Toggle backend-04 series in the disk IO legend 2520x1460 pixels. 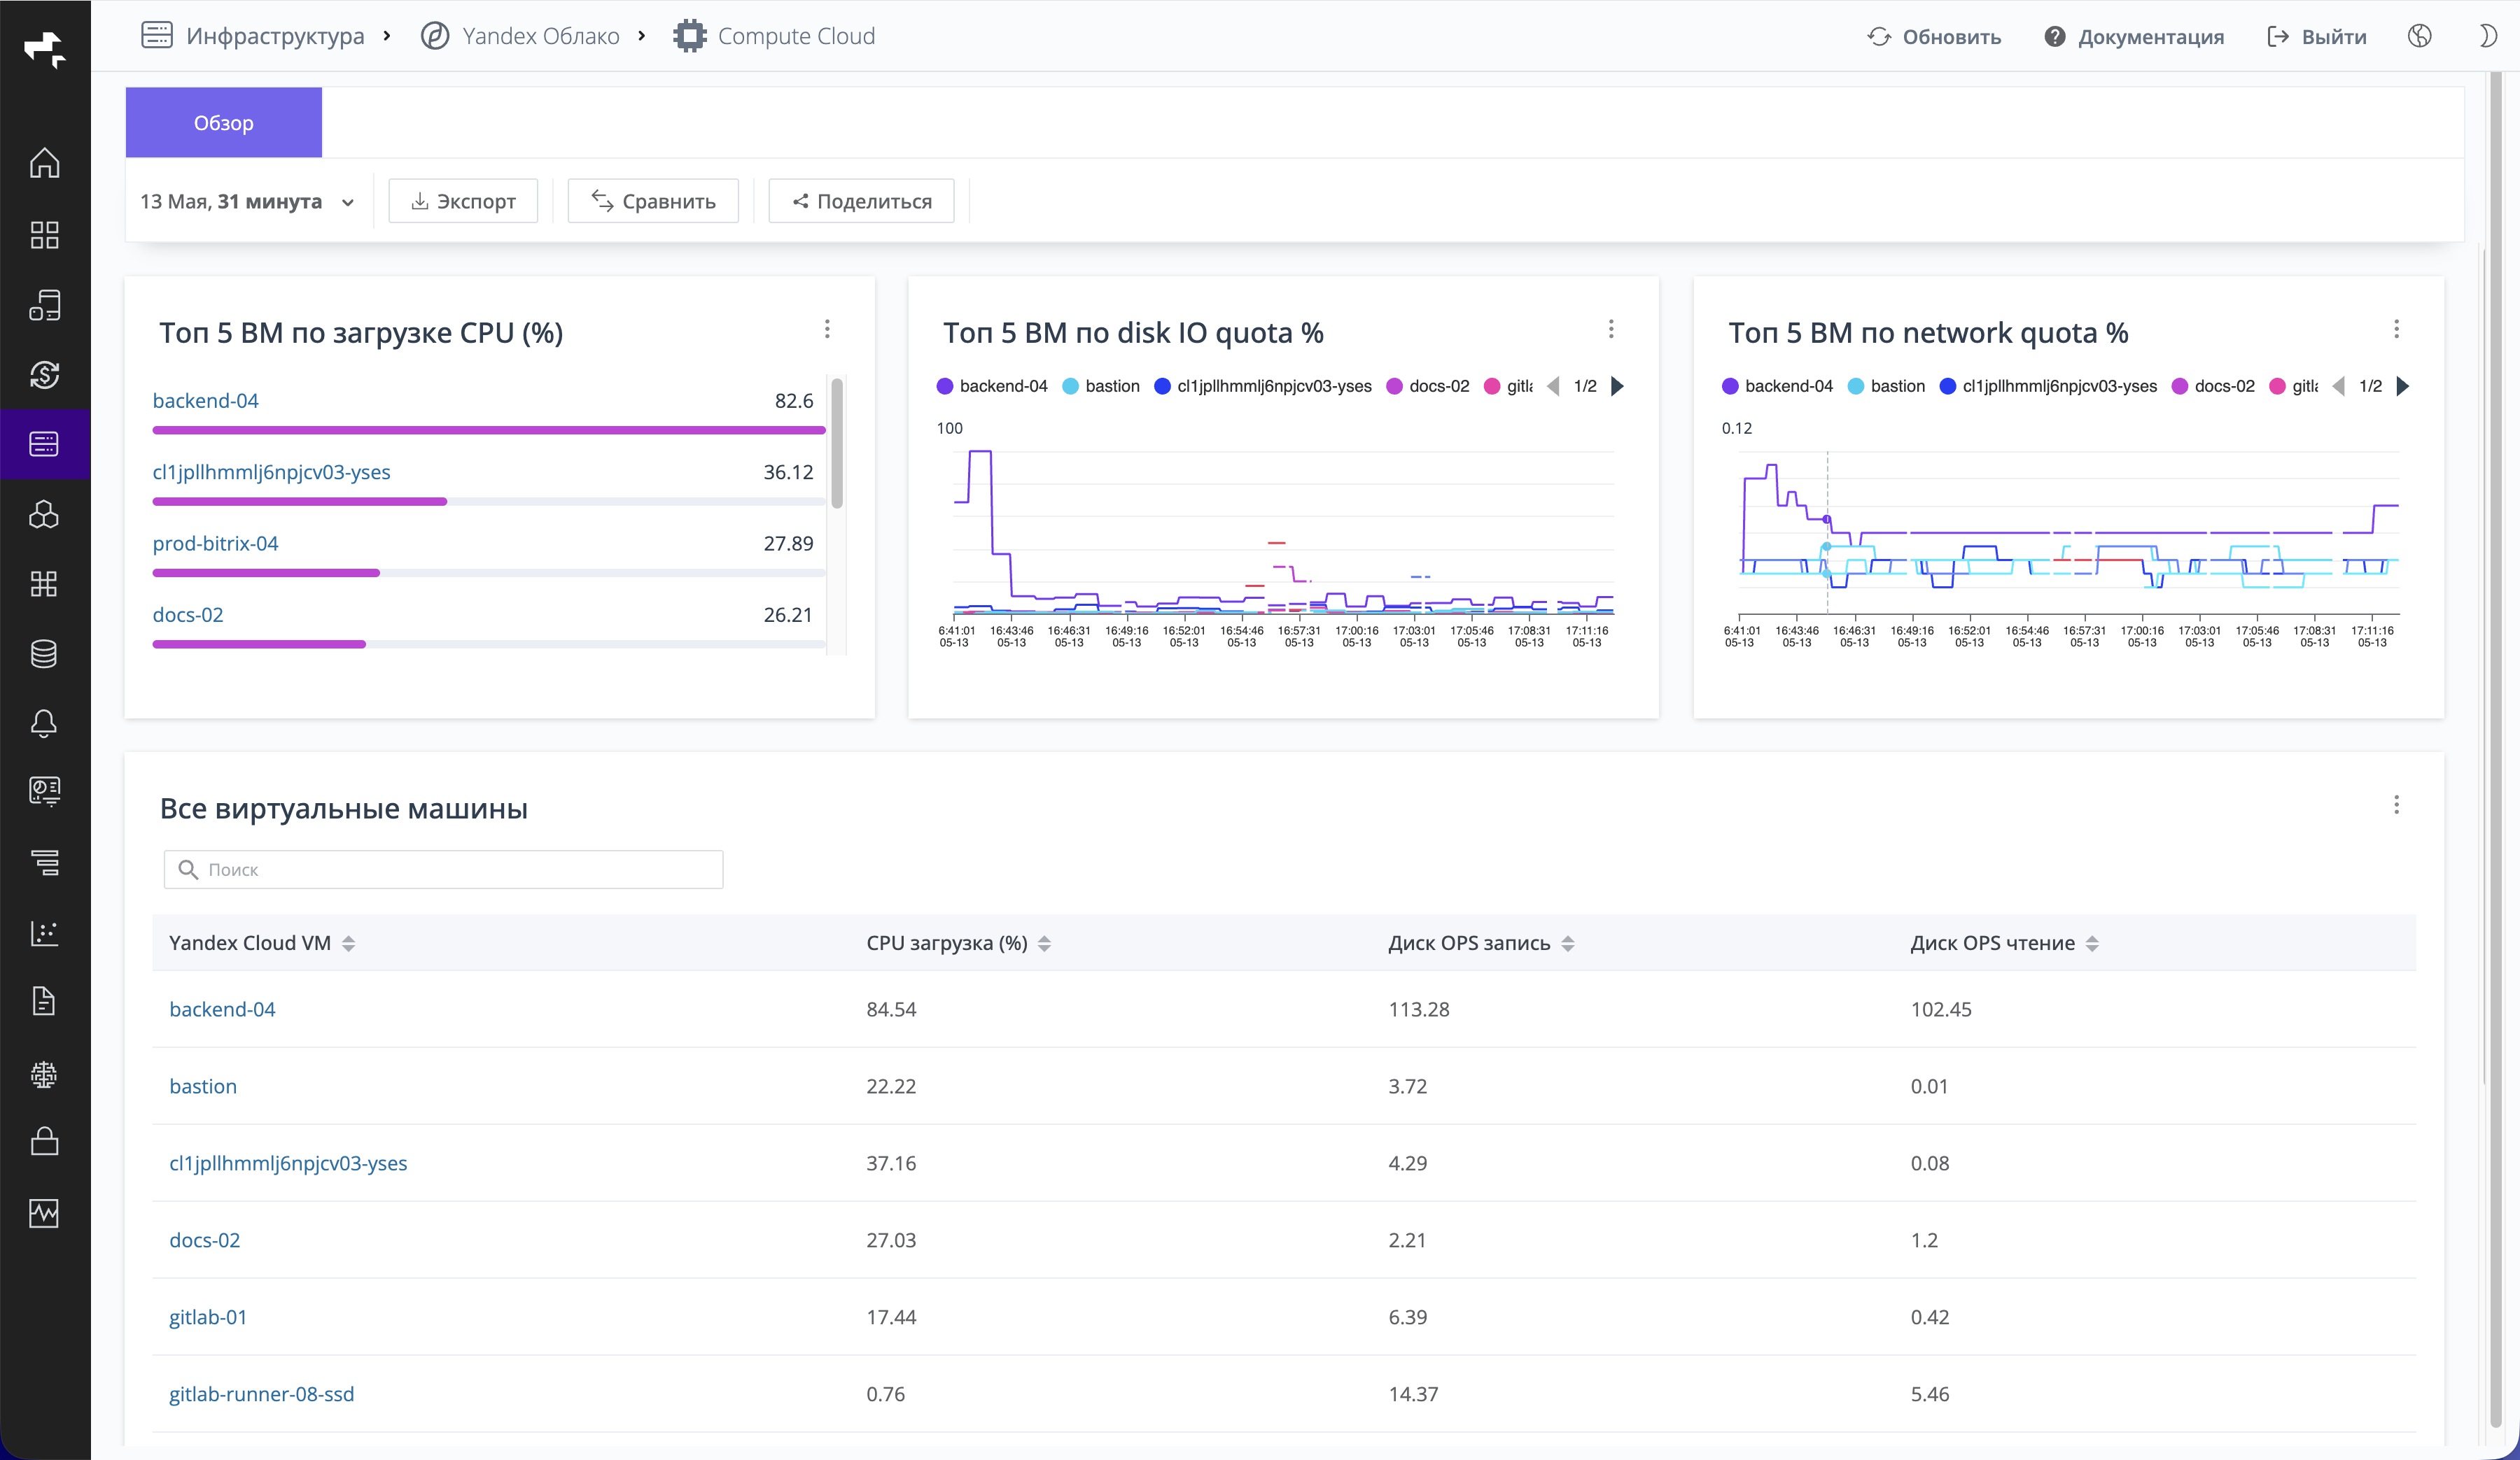click(992, 385)
